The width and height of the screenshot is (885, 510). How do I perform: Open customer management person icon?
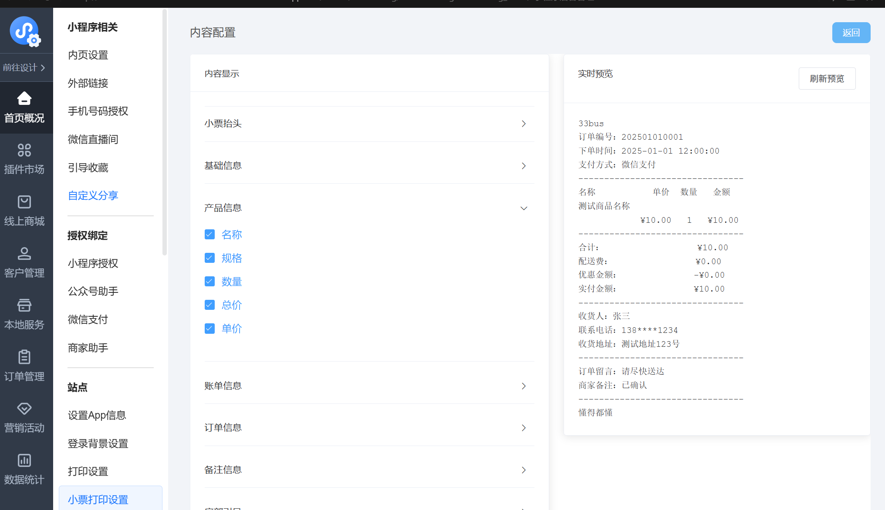[x=24, y=253]
